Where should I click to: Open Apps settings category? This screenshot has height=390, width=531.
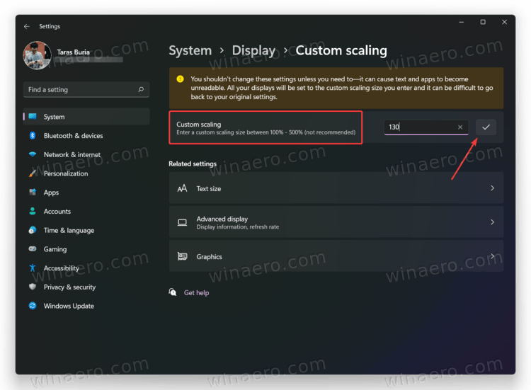tap(86, 193)
